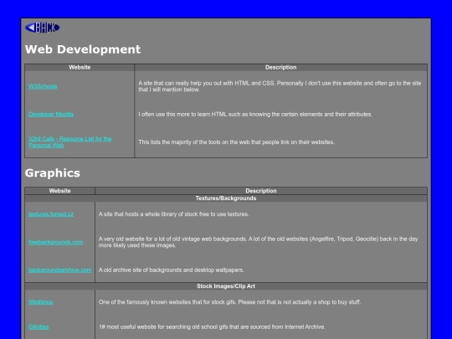Open the Developer Mozilla link

click(51, 114)
